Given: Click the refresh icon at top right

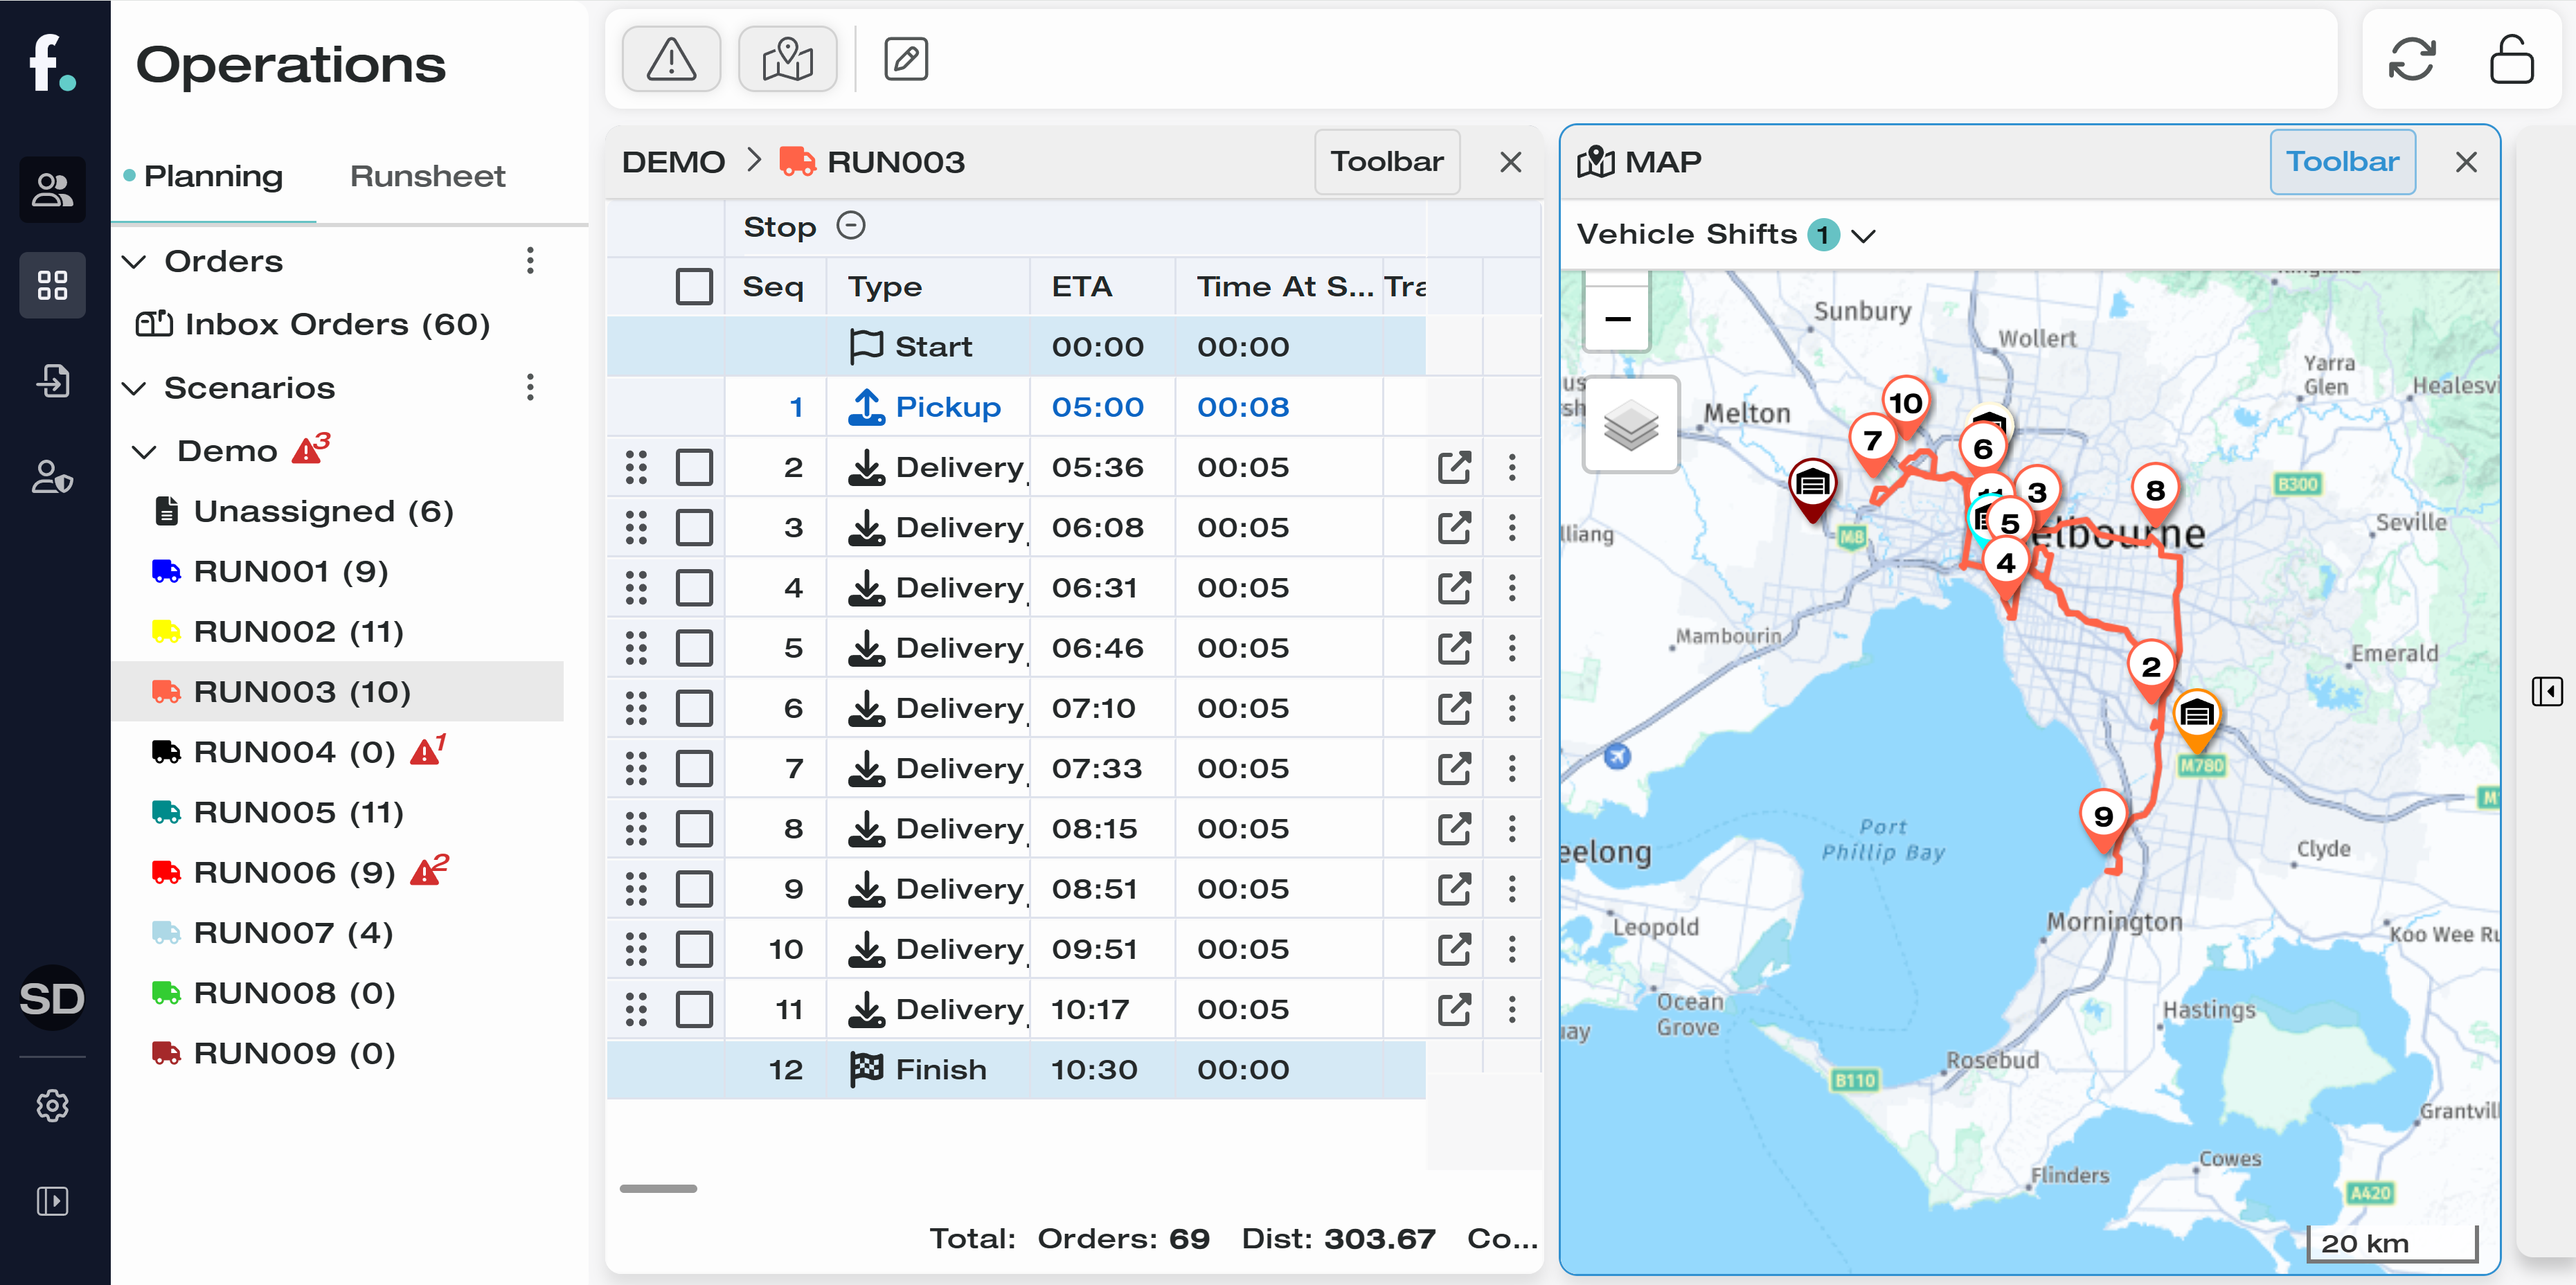Looking at the screenshot, I should (2413, 58).
